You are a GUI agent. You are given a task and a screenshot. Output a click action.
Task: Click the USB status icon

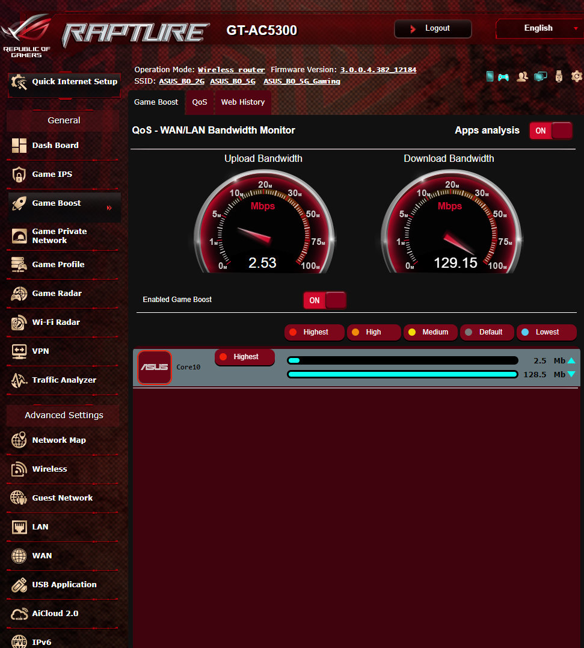(x=559, y=76)
